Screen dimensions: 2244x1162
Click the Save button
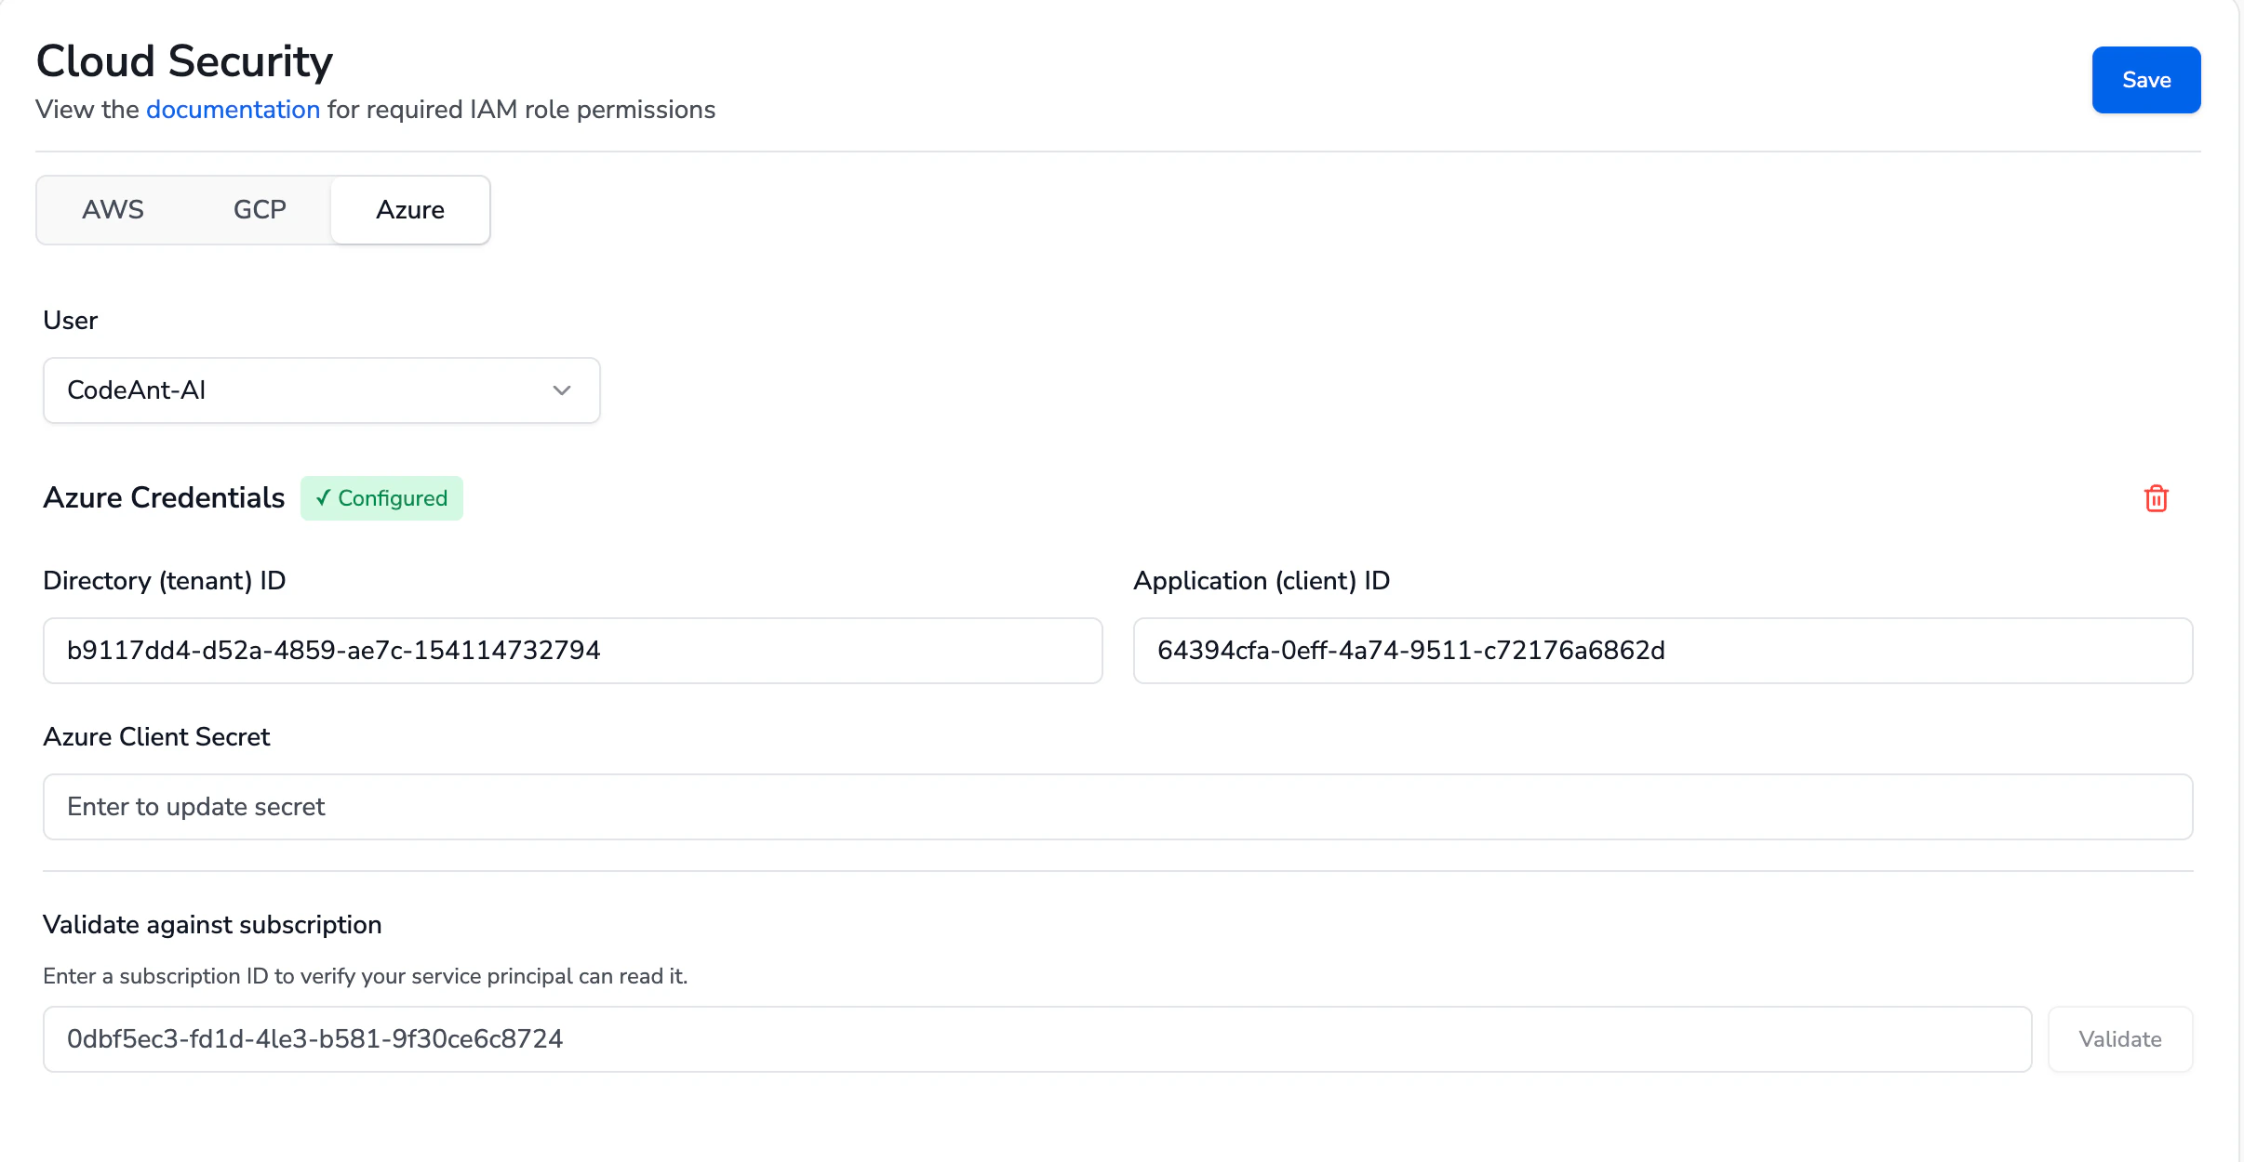pos(2145,80)
